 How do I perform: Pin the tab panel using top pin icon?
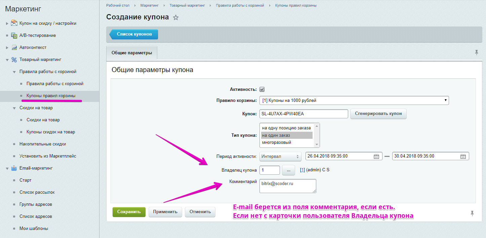476,52
